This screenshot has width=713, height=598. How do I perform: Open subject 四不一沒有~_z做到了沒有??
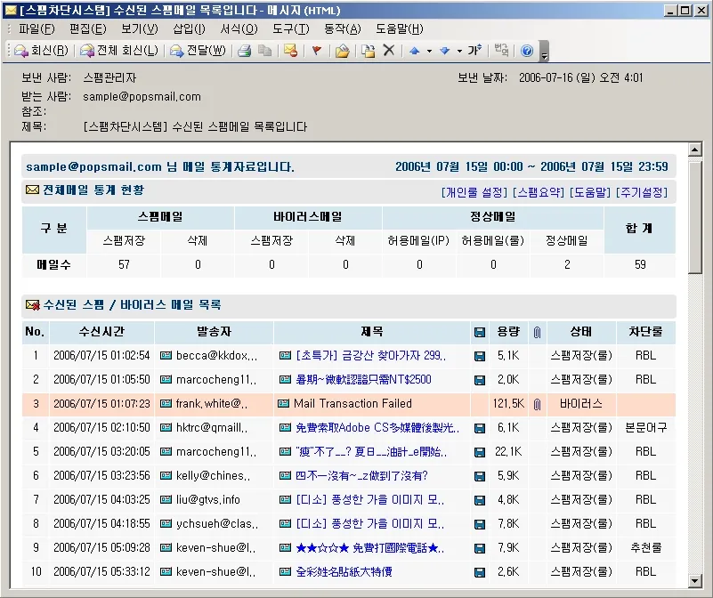pos(361,476)
